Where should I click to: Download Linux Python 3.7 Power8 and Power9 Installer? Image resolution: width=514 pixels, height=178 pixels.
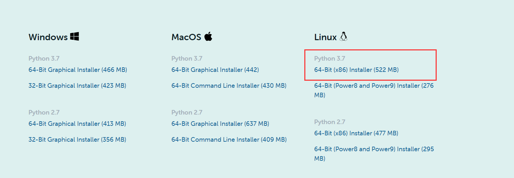[x=374, y=86]
